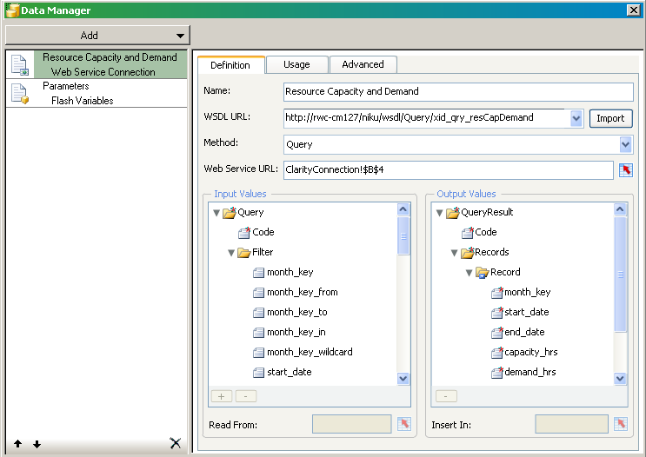Collapse the QueryResult root node

pos(439,213)
